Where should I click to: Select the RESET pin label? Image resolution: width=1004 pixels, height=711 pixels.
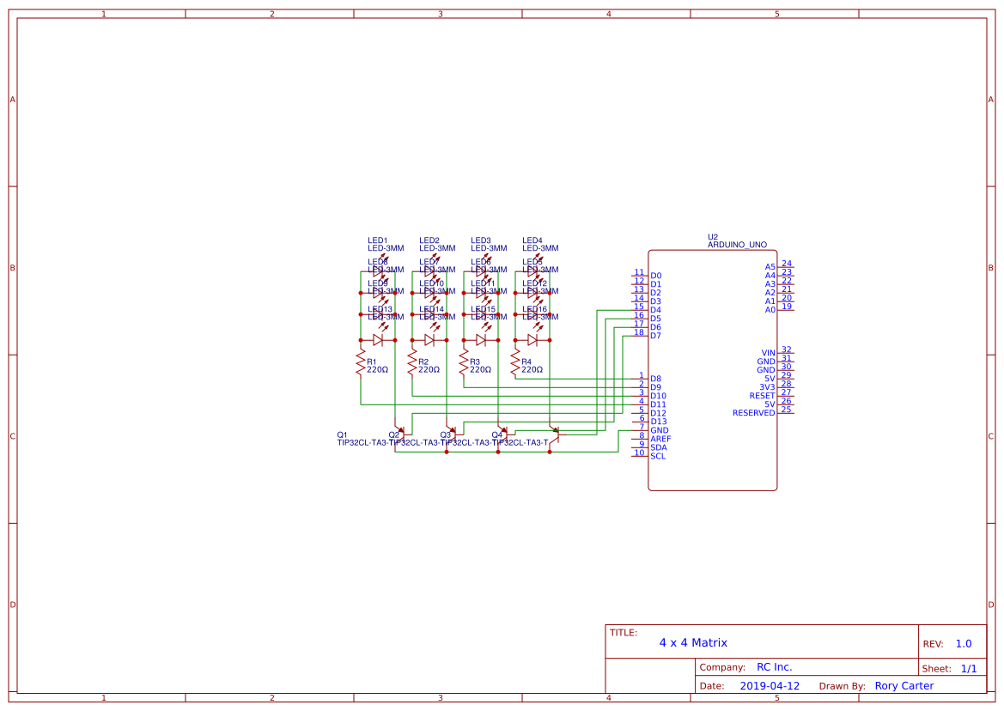(x=762, y=396)
